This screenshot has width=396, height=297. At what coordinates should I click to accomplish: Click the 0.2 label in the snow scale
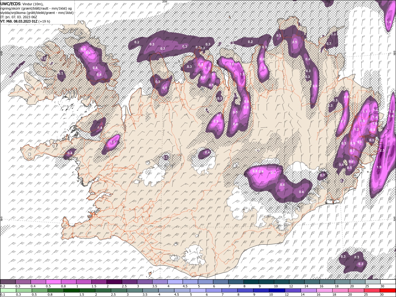click(x=2, y=286)
